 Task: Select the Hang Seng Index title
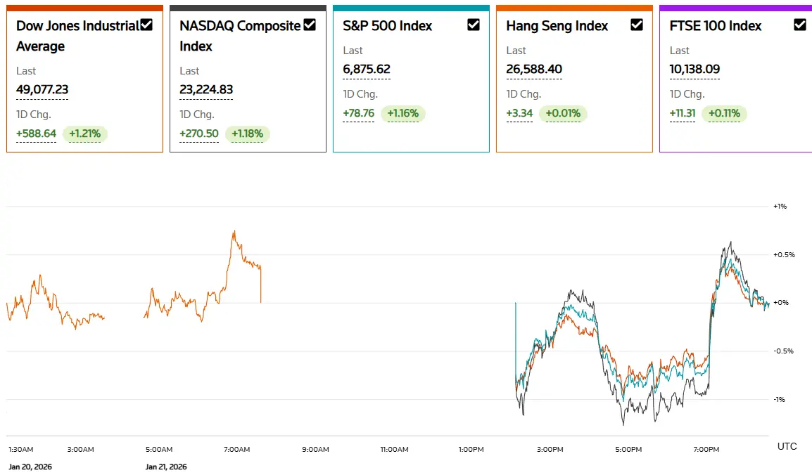pos(557,26)
